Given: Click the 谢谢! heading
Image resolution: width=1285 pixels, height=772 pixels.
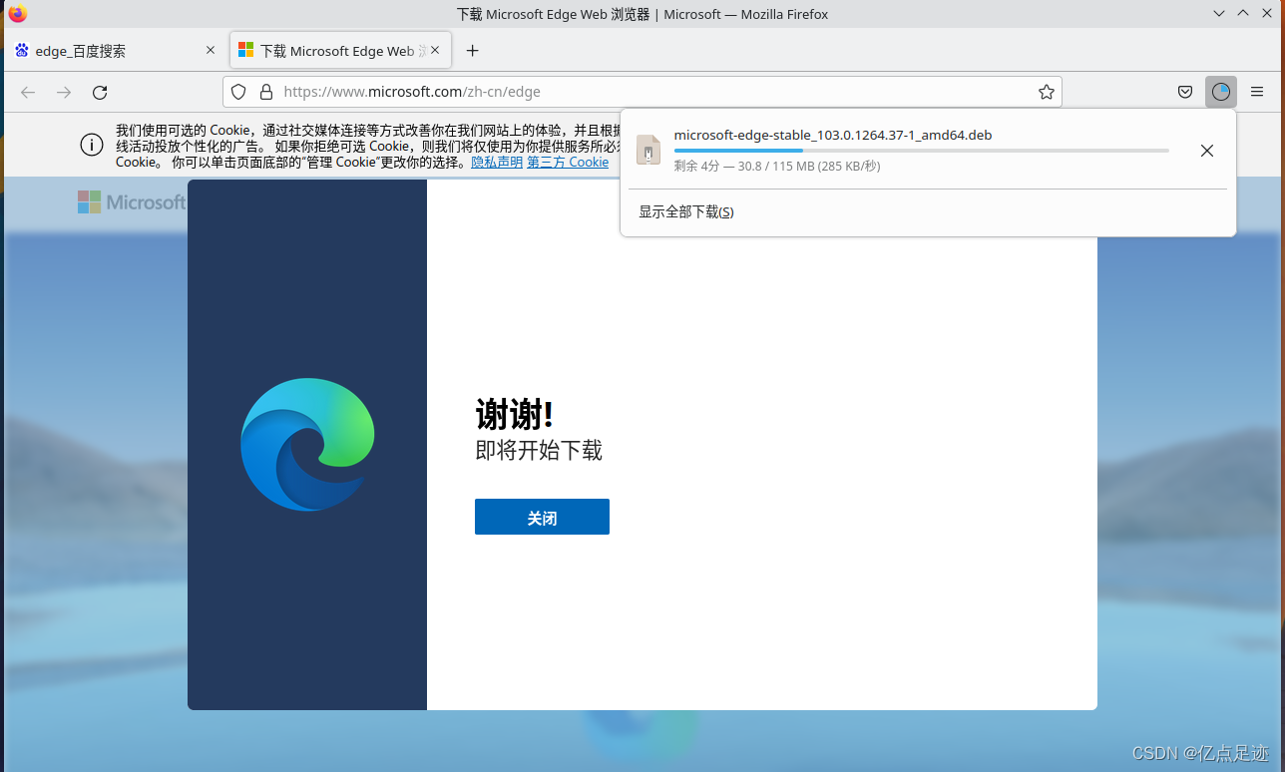Looking at the screenshot, I should point(515,414).
